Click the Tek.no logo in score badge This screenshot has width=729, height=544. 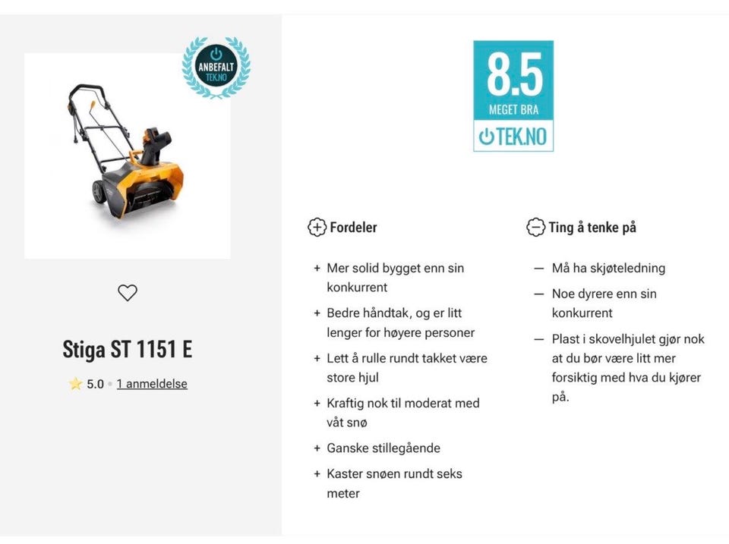pyautogui.click(x=513, y=137)
